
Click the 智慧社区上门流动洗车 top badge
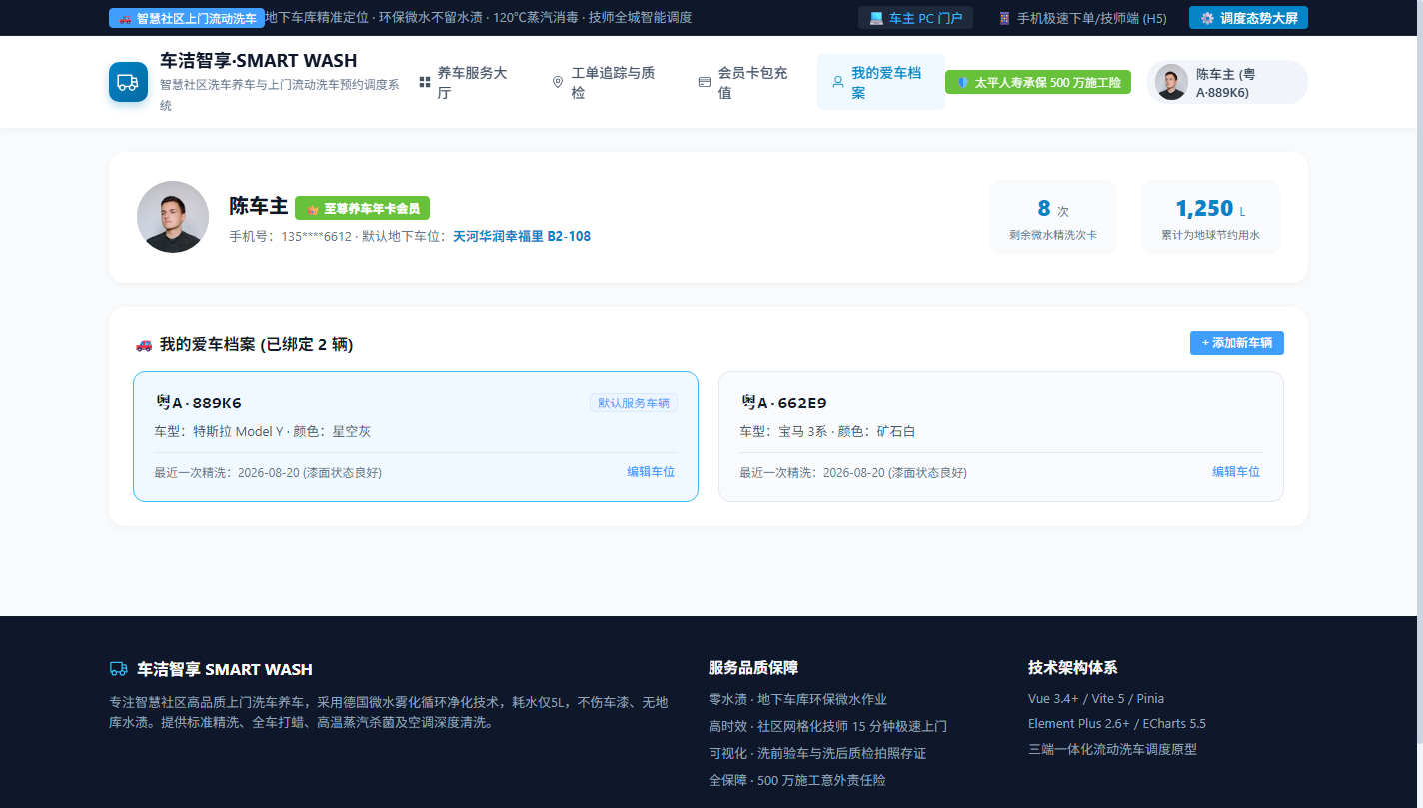pyautogui.click(x=187, y=18)
